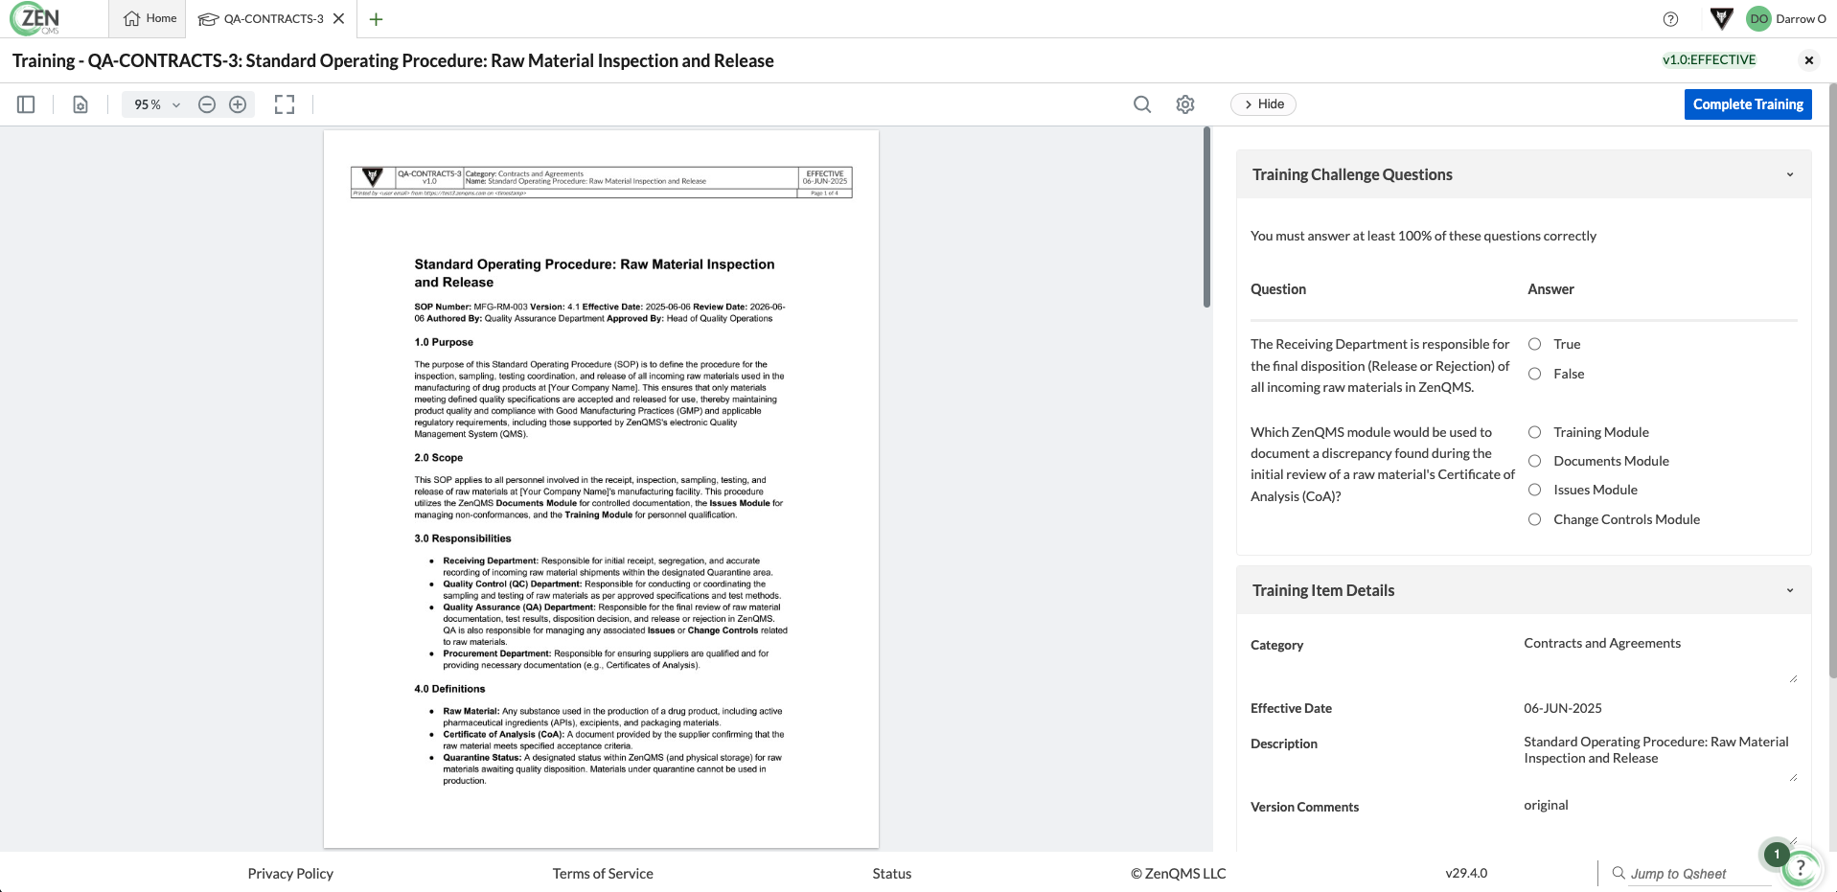Open a new tab with plus

pyautogui.click(x=376, y=19)
